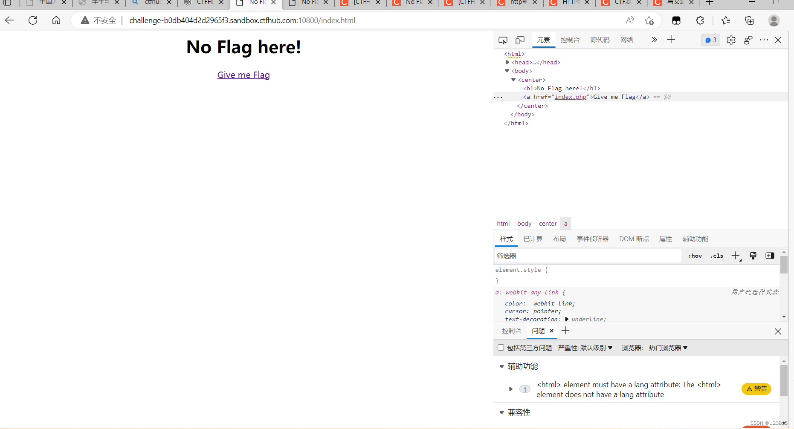Collapse the 兼容性 issues section
The width and height of the screenshot is (794, 429).
(502, 412)
